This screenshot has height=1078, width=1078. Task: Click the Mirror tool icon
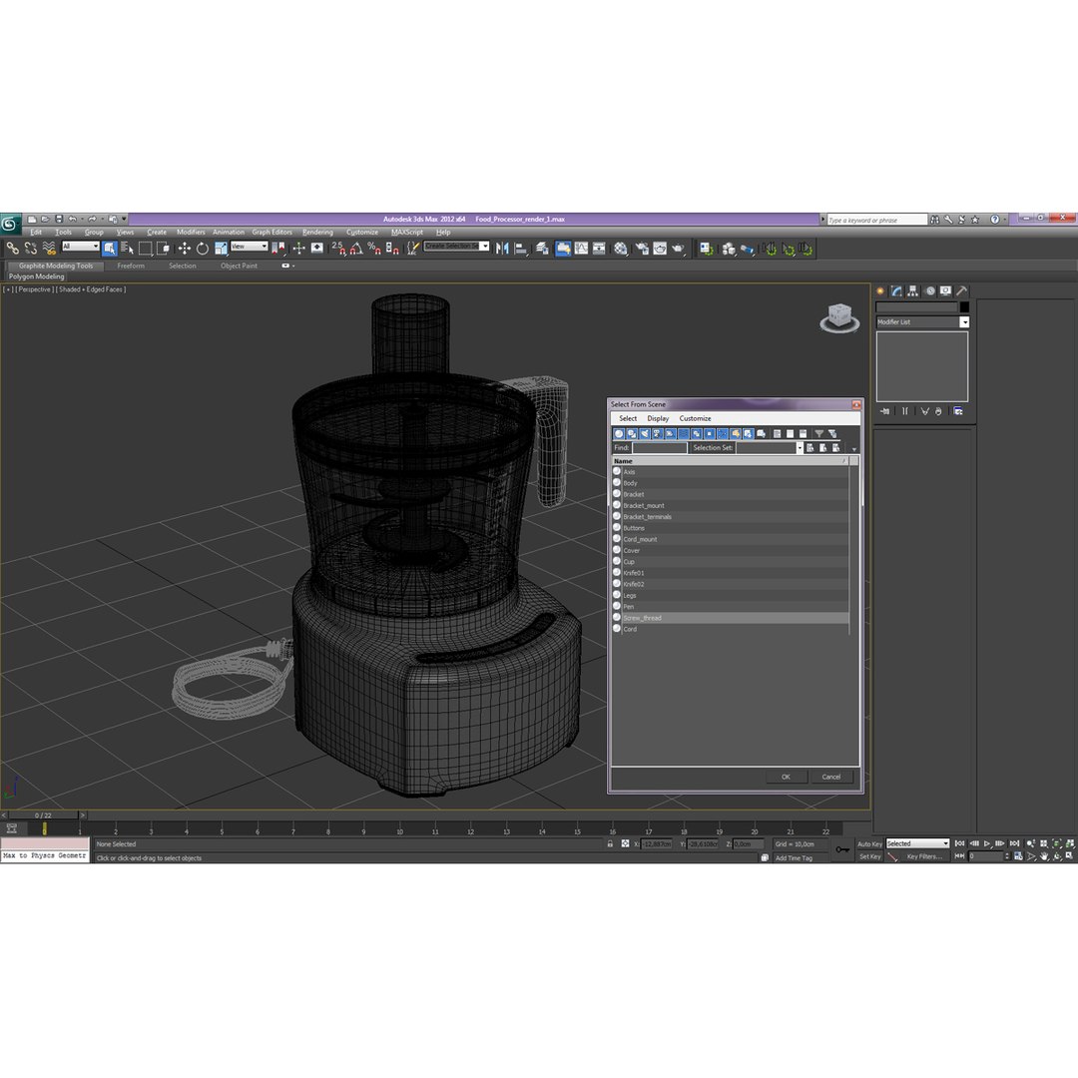pos(502,249)
